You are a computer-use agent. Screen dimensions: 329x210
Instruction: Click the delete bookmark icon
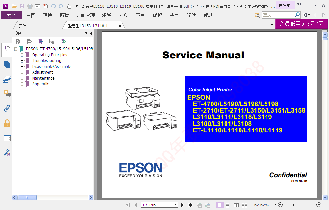click(x=18, y=42)
